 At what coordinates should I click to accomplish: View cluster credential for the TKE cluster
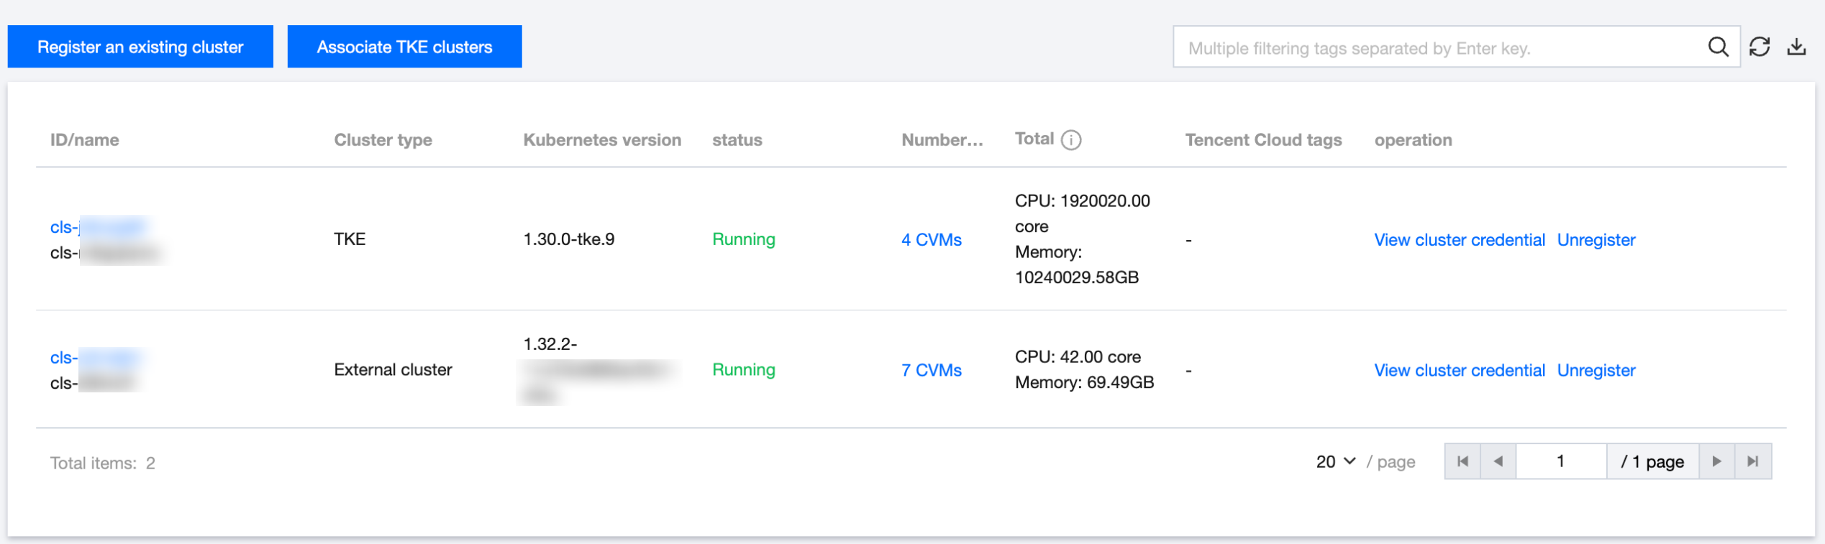pos(1459,240)
